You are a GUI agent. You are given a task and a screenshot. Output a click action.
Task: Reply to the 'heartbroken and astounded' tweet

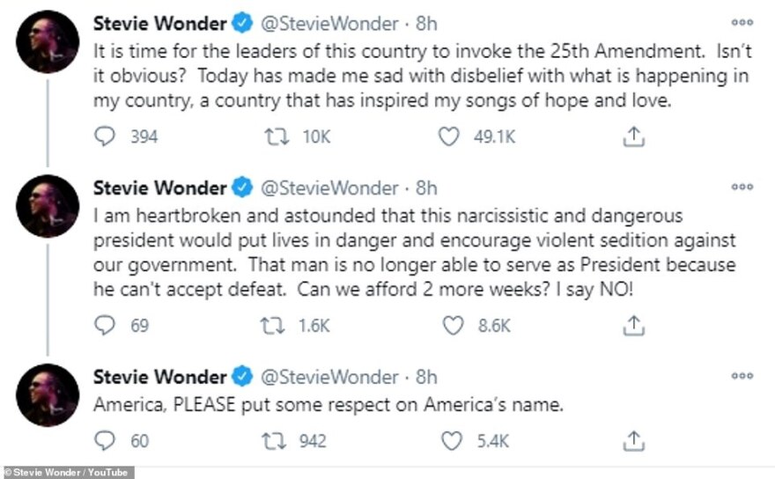pos(105,325)
